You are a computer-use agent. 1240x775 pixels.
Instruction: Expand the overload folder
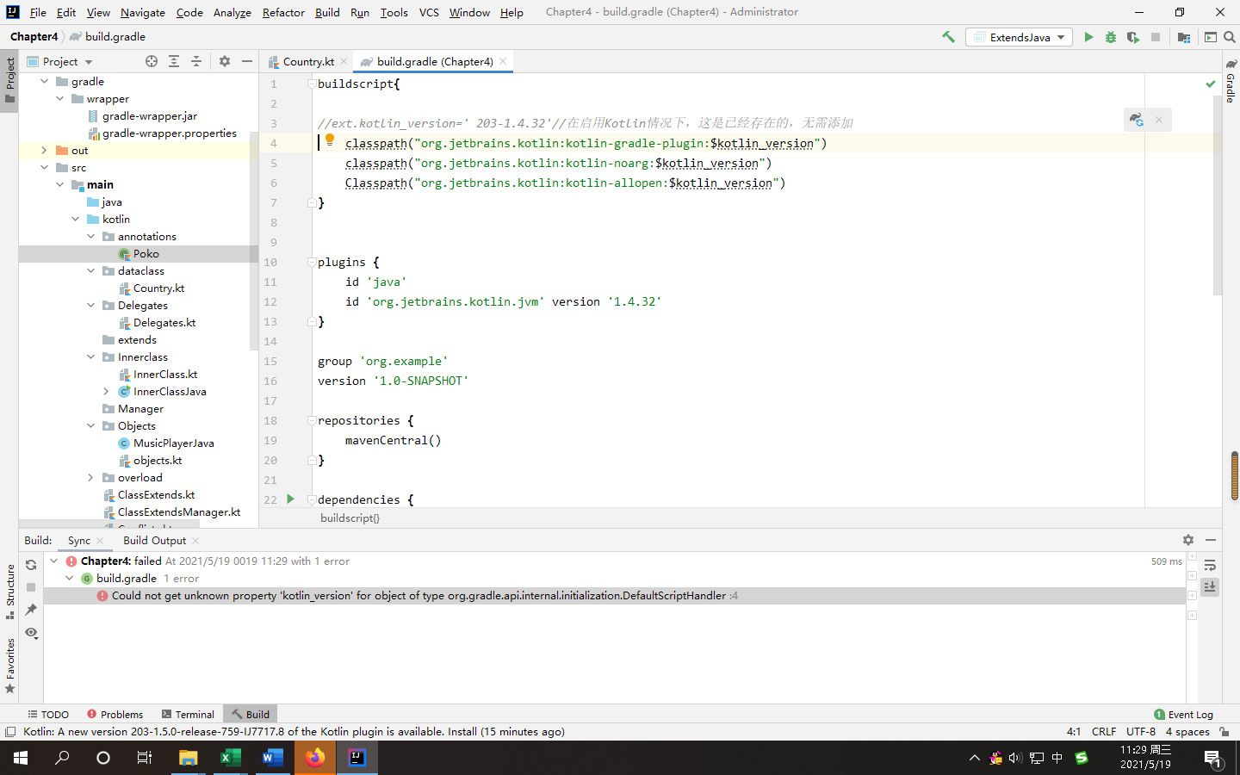(90, 477)
